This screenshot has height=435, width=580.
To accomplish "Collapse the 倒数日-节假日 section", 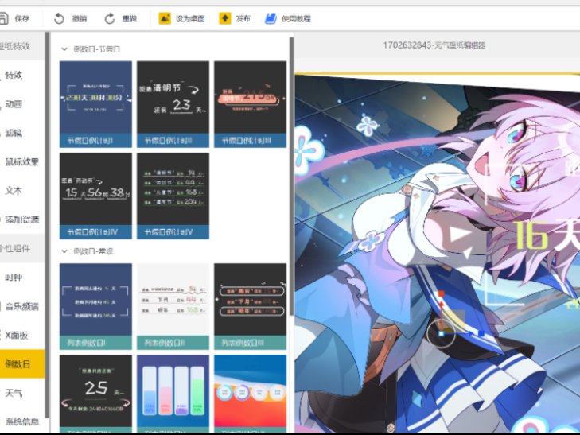I will pyautogui.click(x=64, y=49).
